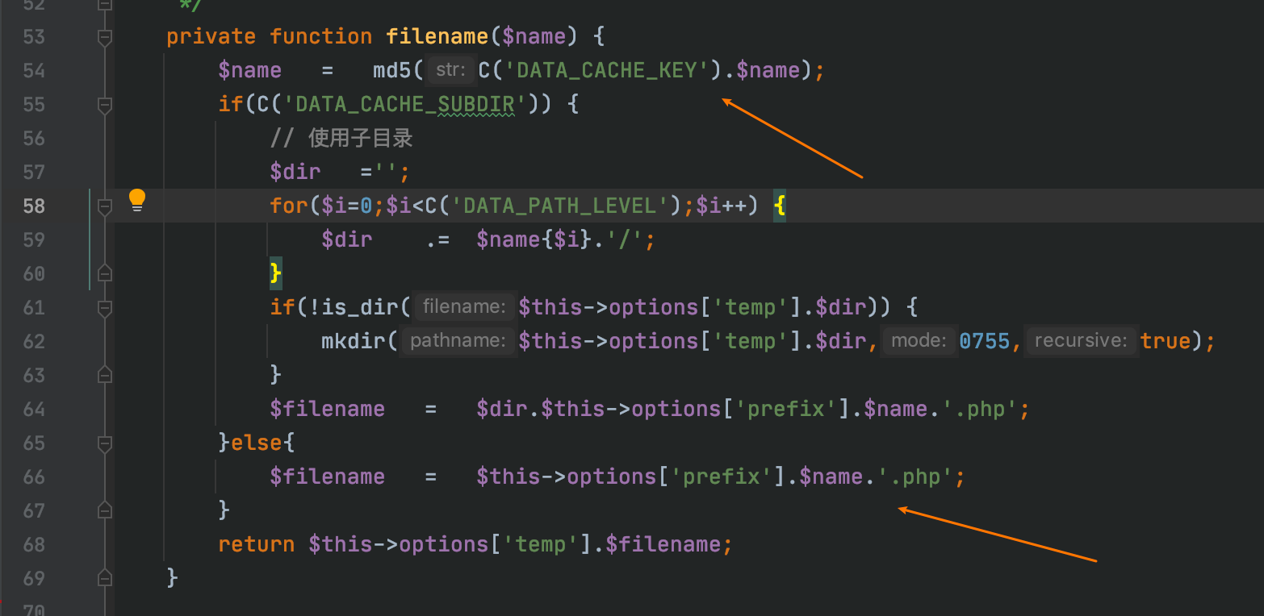Click '.php' string on line 64
The width and height of the screenshot is (1264, 616).
click(978, 410)
